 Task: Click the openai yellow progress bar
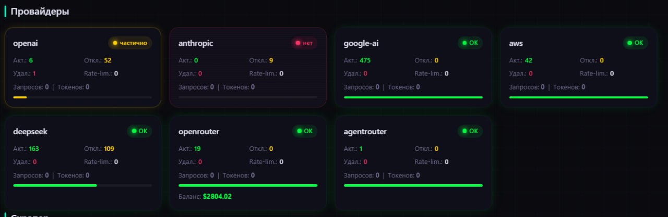[20, 97]
